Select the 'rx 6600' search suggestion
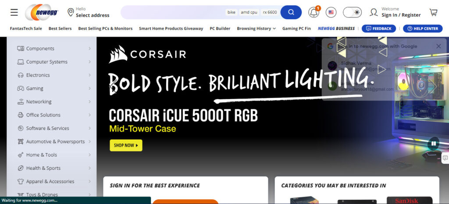This screenshot has width=449, height=204. (270, 12)
